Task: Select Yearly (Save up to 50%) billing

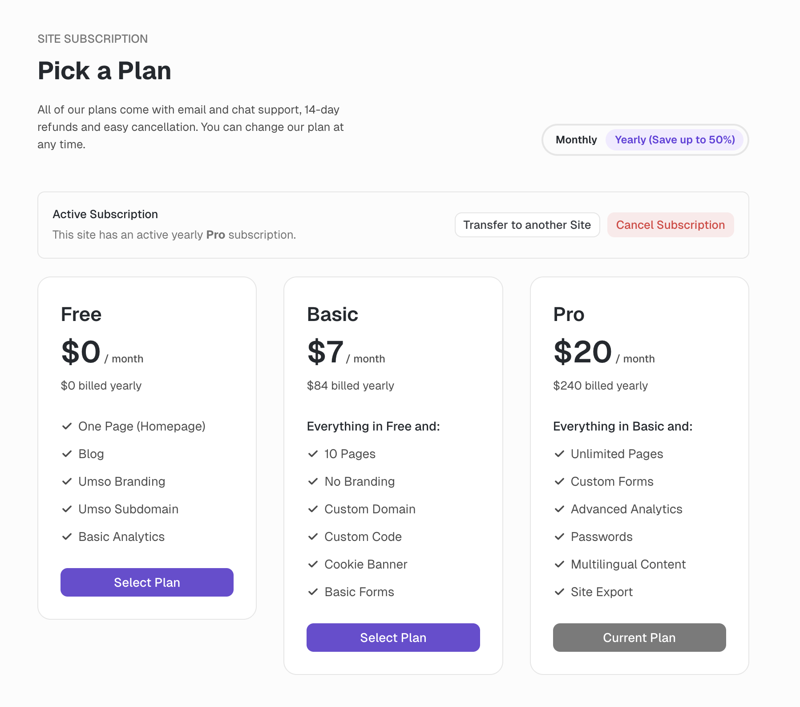Action: point(675,140)
